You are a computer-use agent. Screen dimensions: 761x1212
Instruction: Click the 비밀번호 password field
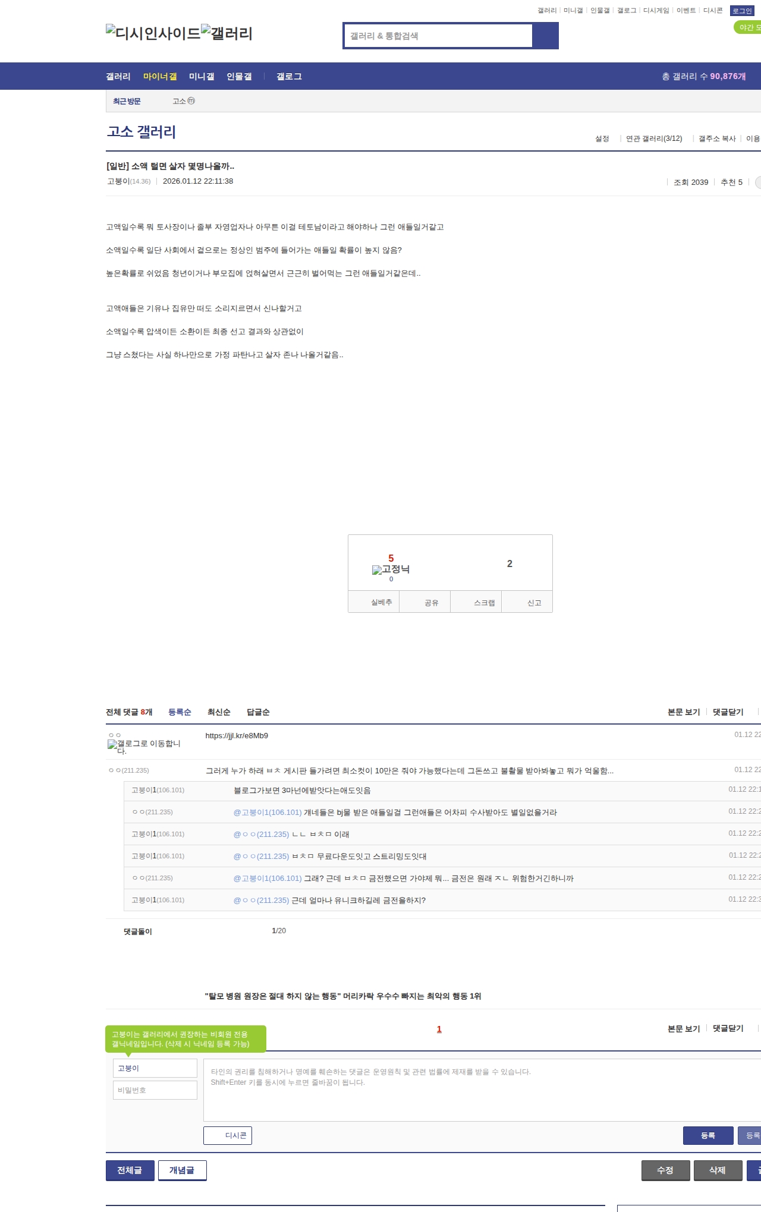(x=155, y=1090)
